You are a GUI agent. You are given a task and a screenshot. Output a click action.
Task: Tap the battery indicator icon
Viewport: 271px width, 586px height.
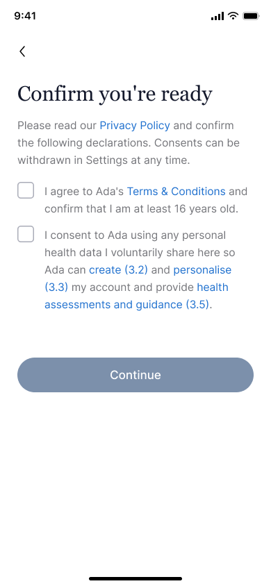click(x=251, y=16)
